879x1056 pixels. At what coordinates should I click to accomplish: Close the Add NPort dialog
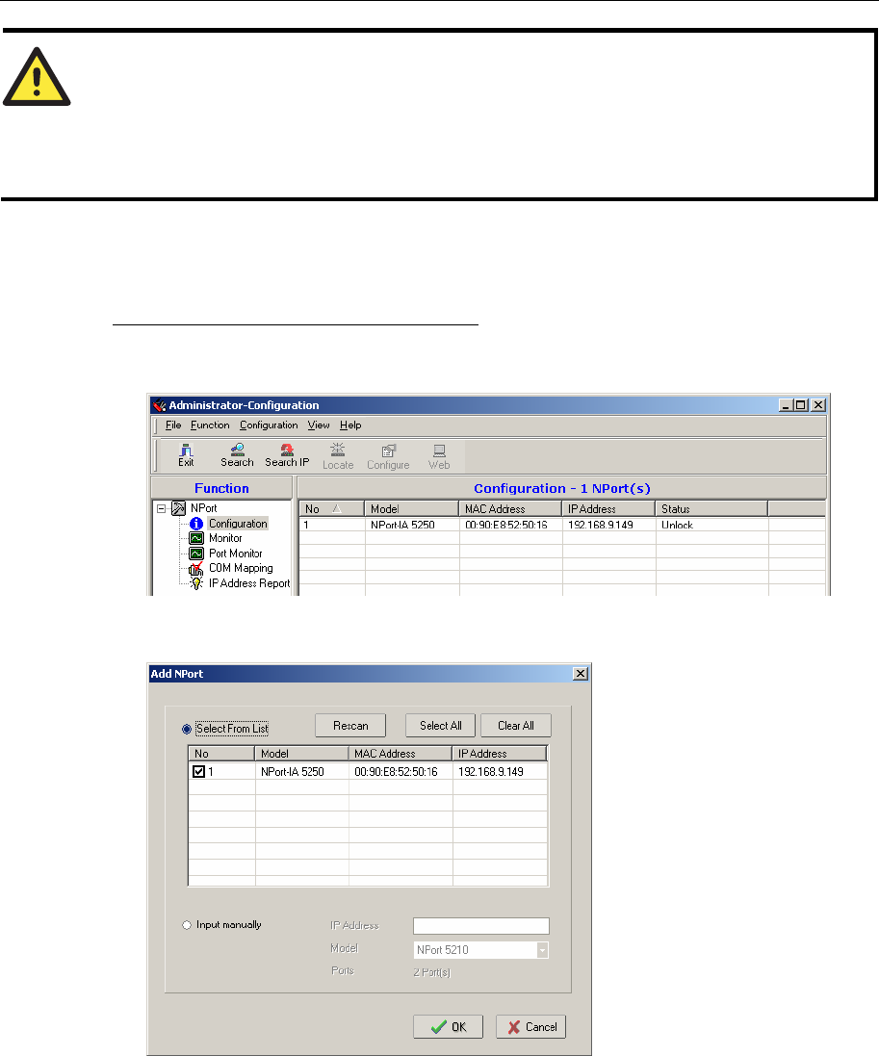pyautogui.click(x=580, y=674)
